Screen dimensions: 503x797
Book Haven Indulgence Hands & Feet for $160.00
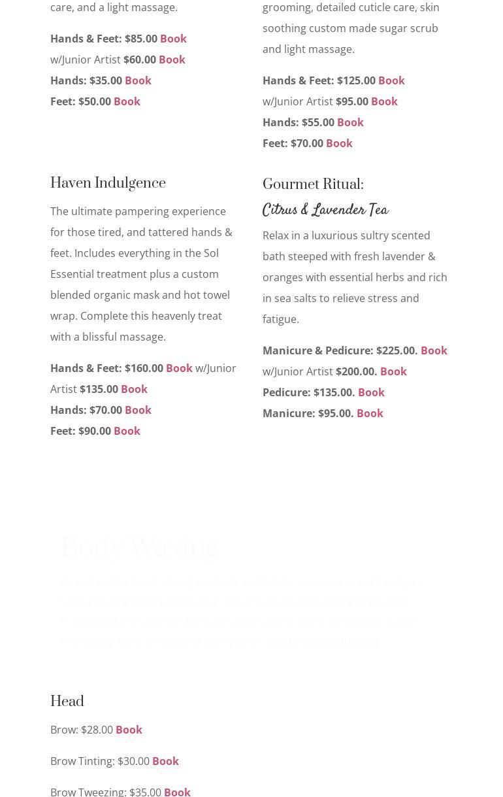tap(179, 368)
